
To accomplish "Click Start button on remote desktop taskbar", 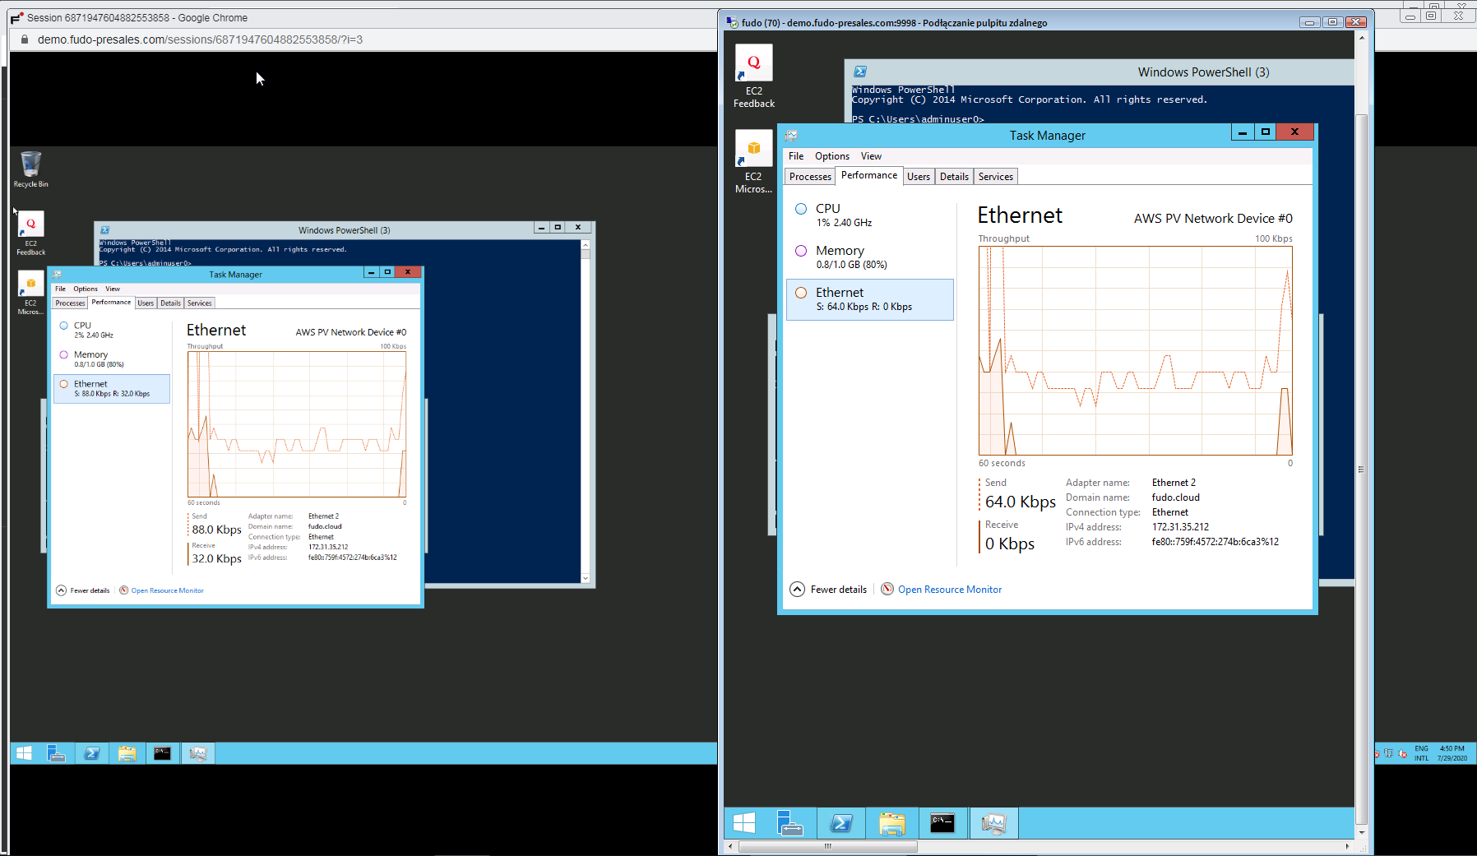I will tap(744, 823).
